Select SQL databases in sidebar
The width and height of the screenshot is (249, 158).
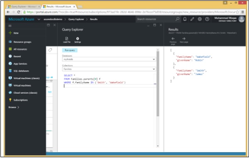(x=21, y=71)
